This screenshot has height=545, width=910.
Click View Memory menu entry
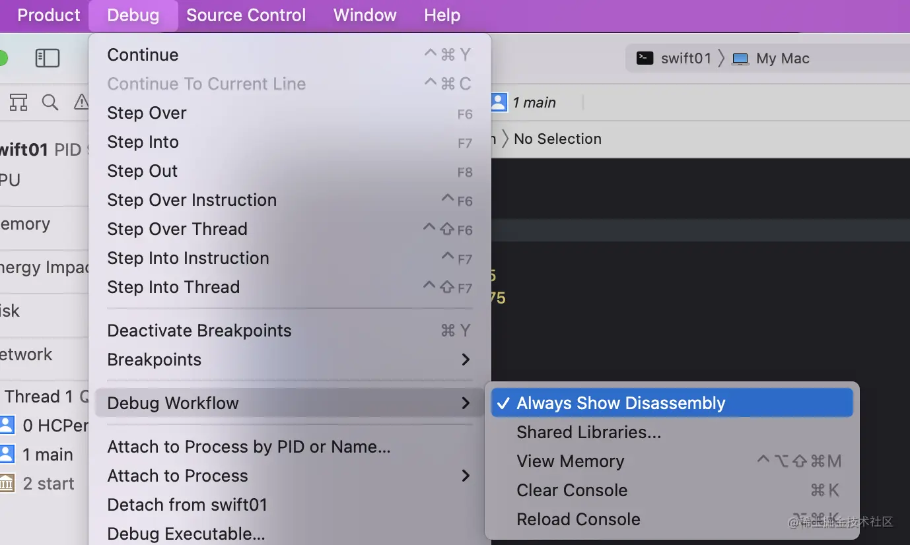570,461
